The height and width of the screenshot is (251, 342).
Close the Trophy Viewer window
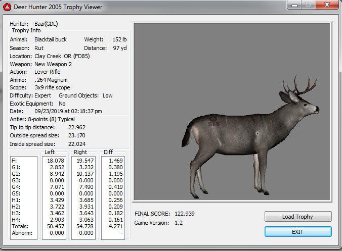tap(327, 5)
